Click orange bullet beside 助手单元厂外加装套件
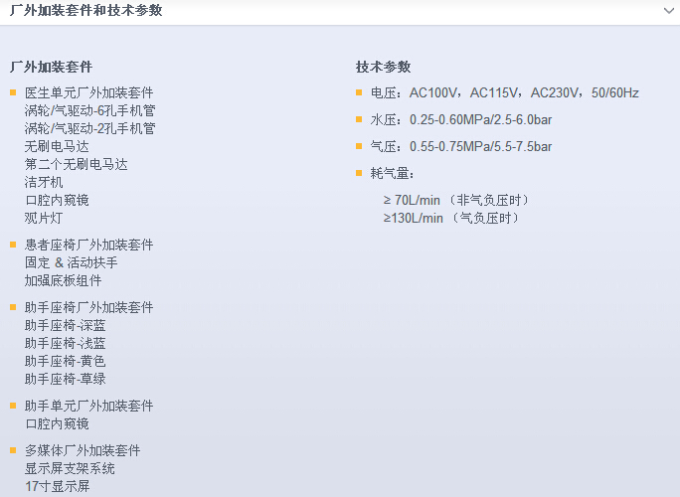This screenshot has width=680, height=497. click(x=13, y=406)
